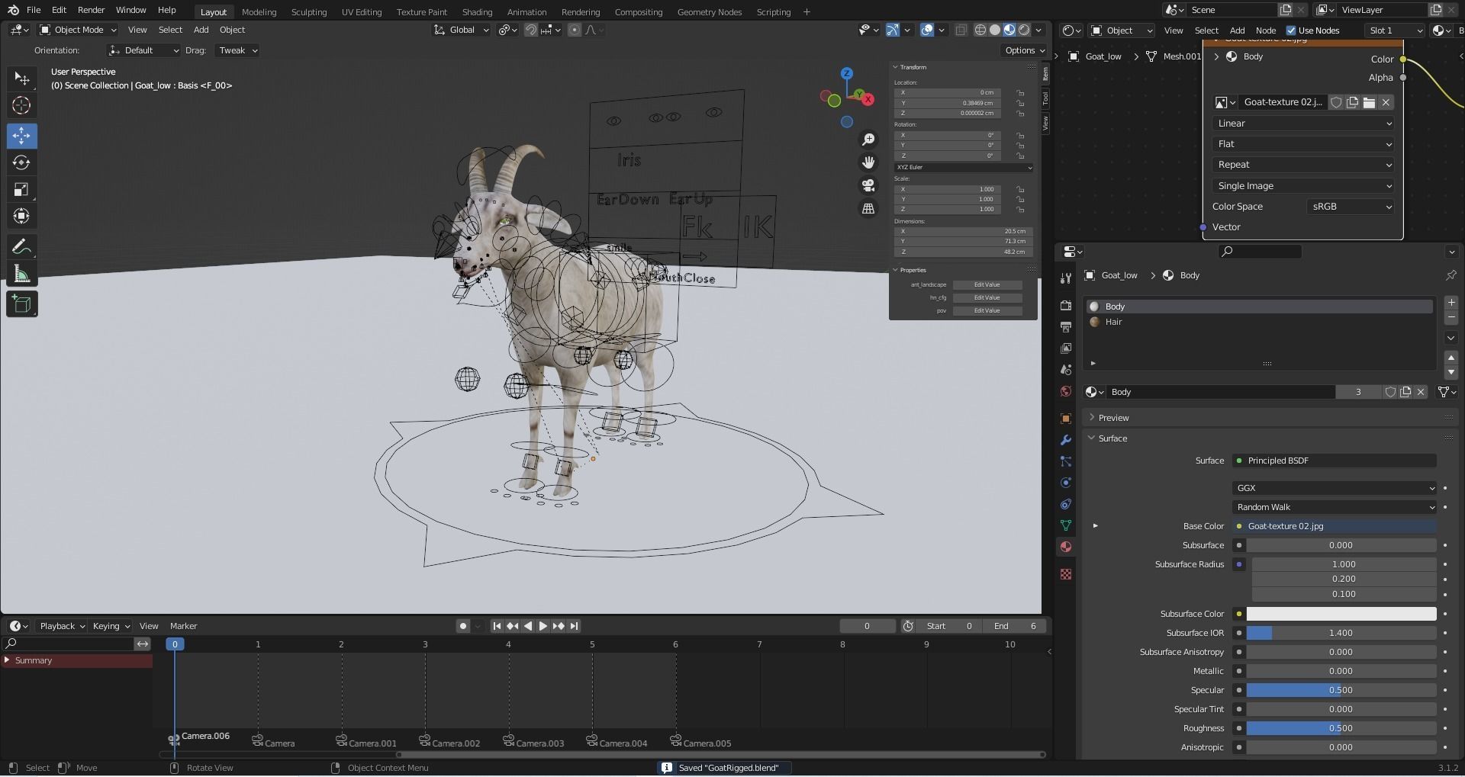Switch to rendered shading mode
Image resolution: width=1465 pixels, height=777 pixels.
(1024, 30)
